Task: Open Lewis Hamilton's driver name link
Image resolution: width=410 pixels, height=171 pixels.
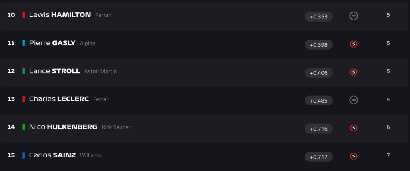Action: [x=60, y=15]
